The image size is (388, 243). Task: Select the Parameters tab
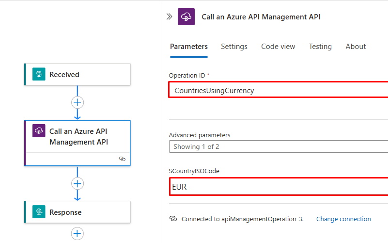pyautogui.click(x=189, y=47)
